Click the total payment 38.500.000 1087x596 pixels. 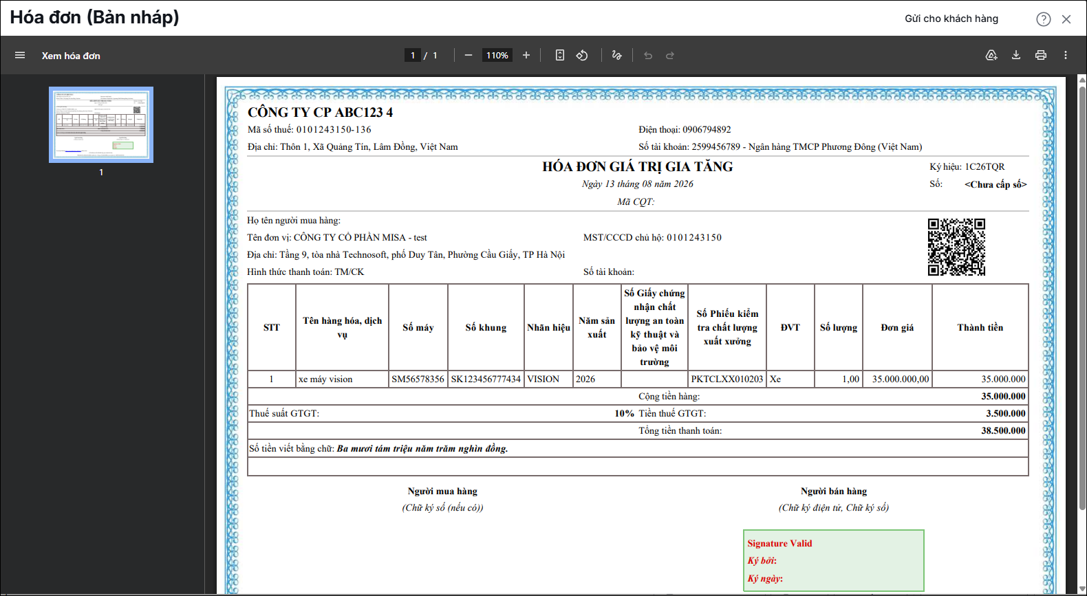[x=1003, y=430]
